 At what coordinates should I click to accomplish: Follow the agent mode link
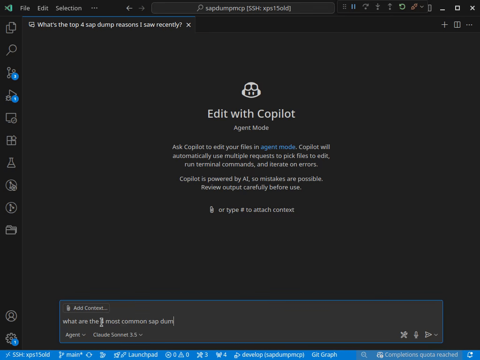pyautogui.click(x=278, y=147)
